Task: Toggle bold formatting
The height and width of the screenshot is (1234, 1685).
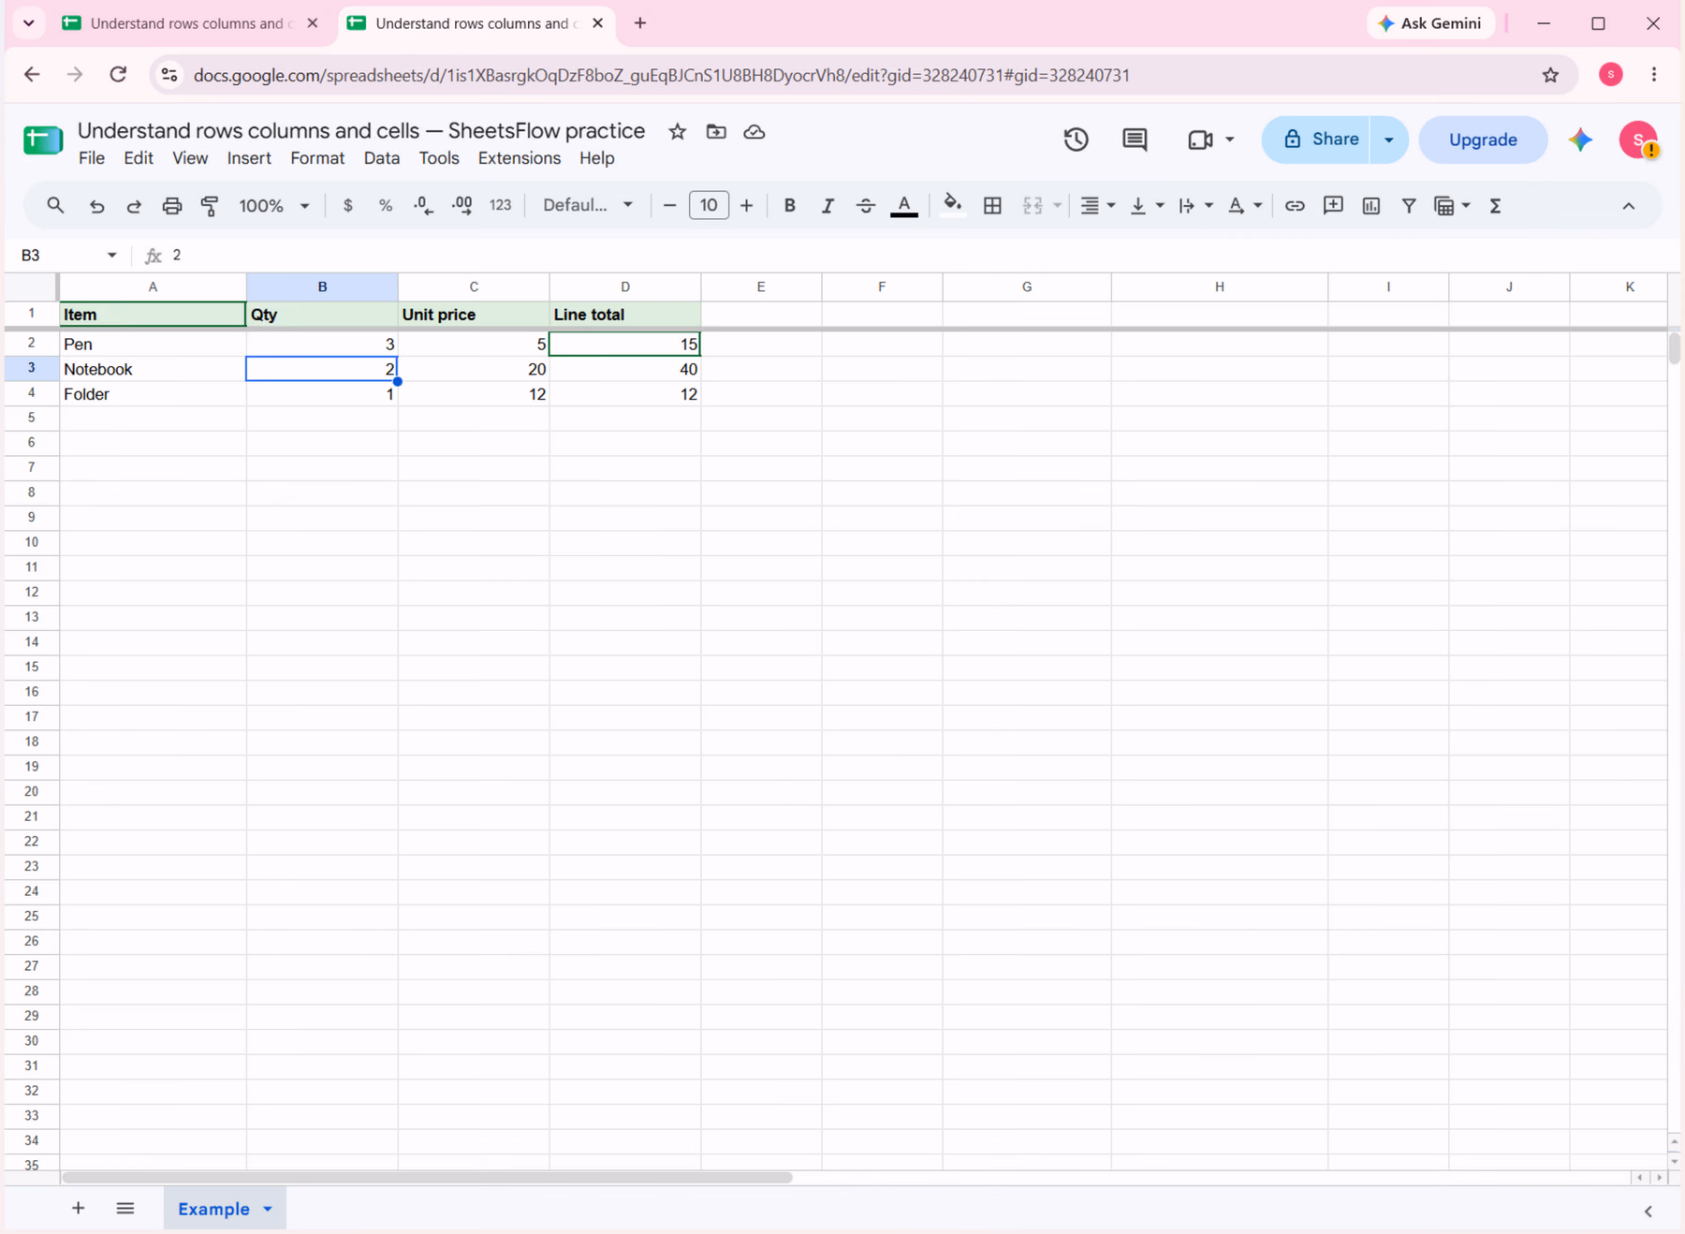Action: click(x=789, y=206)
